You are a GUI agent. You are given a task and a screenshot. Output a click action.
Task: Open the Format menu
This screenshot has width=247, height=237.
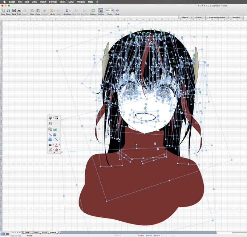pyautogui.click(x=53, y=2)
